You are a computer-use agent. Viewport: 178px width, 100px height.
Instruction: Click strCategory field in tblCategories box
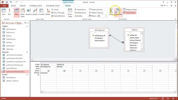(99, 38)
